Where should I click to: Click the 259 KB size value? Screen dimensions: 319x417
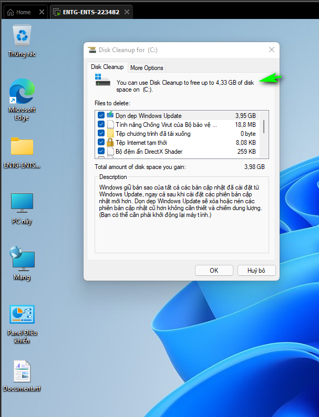tap(246, 151)
